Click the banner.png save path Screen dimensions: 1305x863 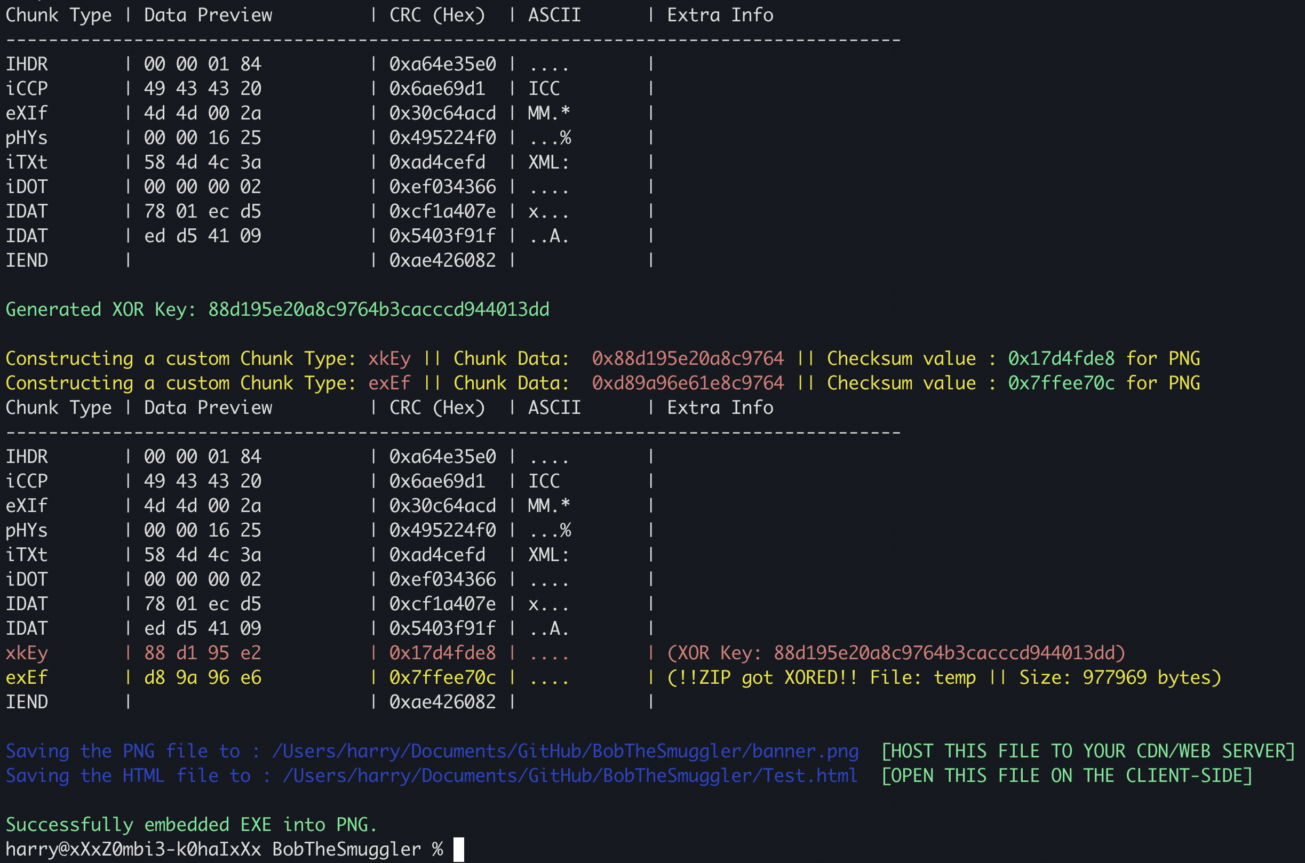click(x=564, y=752)
